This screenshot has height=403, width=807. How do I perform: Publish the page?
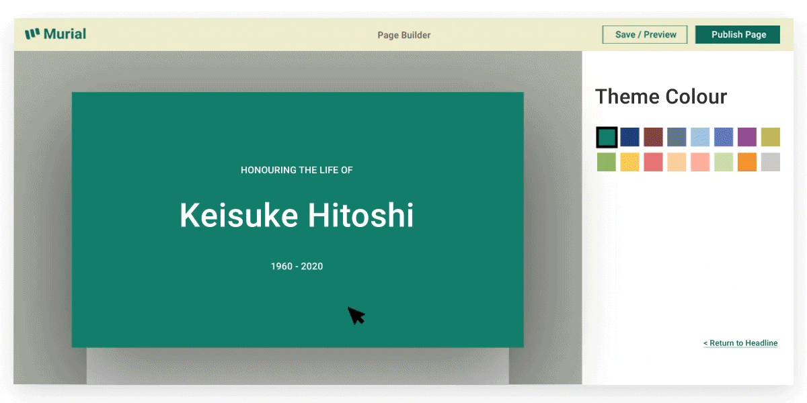pyautogui.click(x=738, y=35)
